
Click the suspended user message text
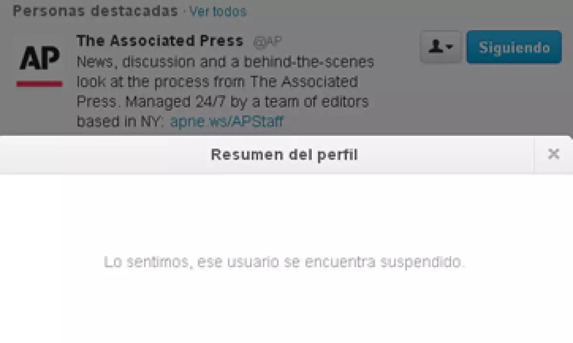pos(284,262)
